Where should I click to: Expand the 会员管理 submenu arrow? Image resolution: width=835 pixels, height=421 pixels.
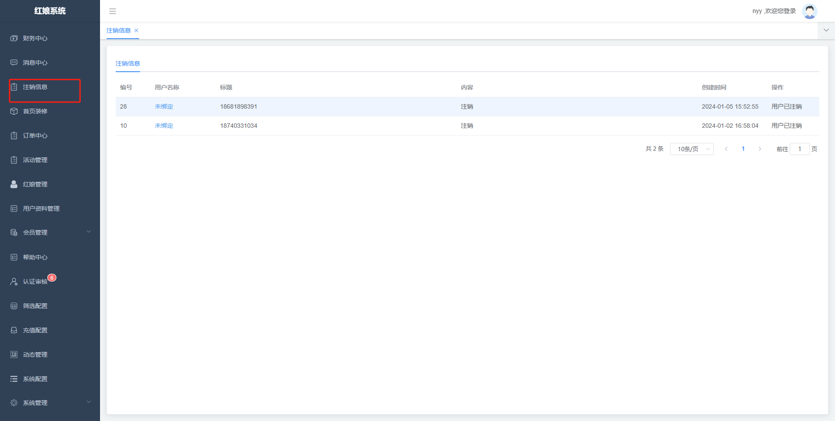coord(89,232)
